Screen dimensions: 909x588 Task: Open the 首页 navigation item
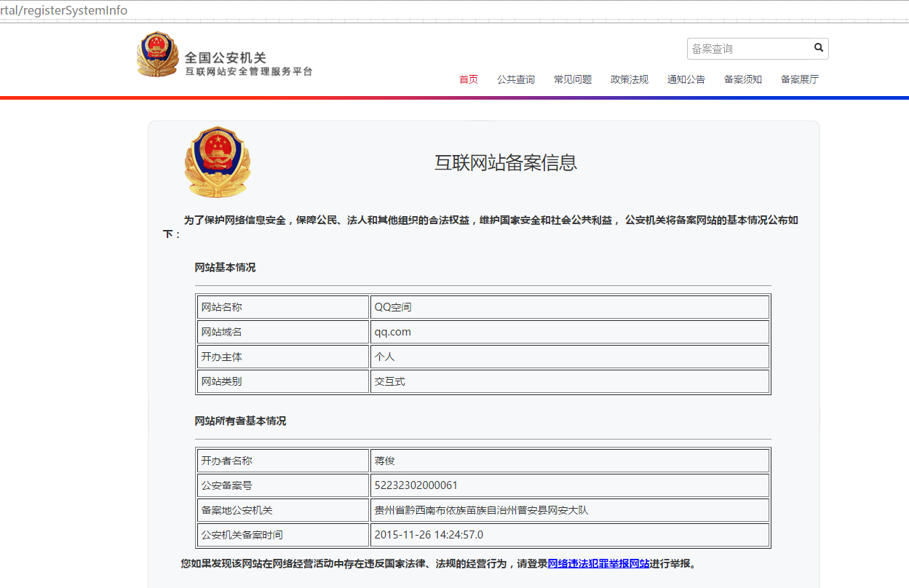pos(468,79)
